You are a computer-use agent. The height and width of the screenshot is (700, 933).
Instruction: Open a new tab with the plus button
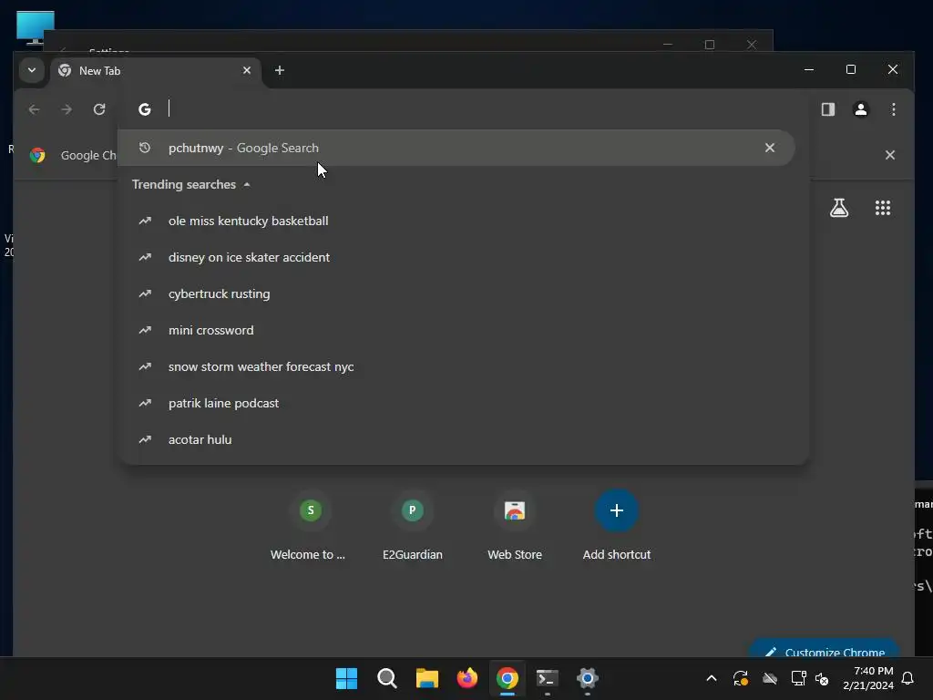click(279, 70)
